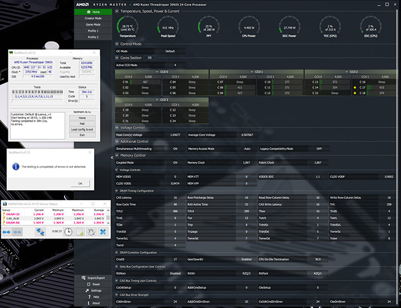
Task: Collapse the CCD 0 group
Action: click(157, 72)
